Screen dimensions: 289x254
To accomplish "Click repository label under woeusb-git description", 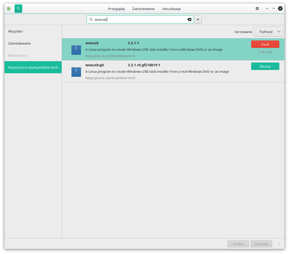I will [x=110, y=78].
